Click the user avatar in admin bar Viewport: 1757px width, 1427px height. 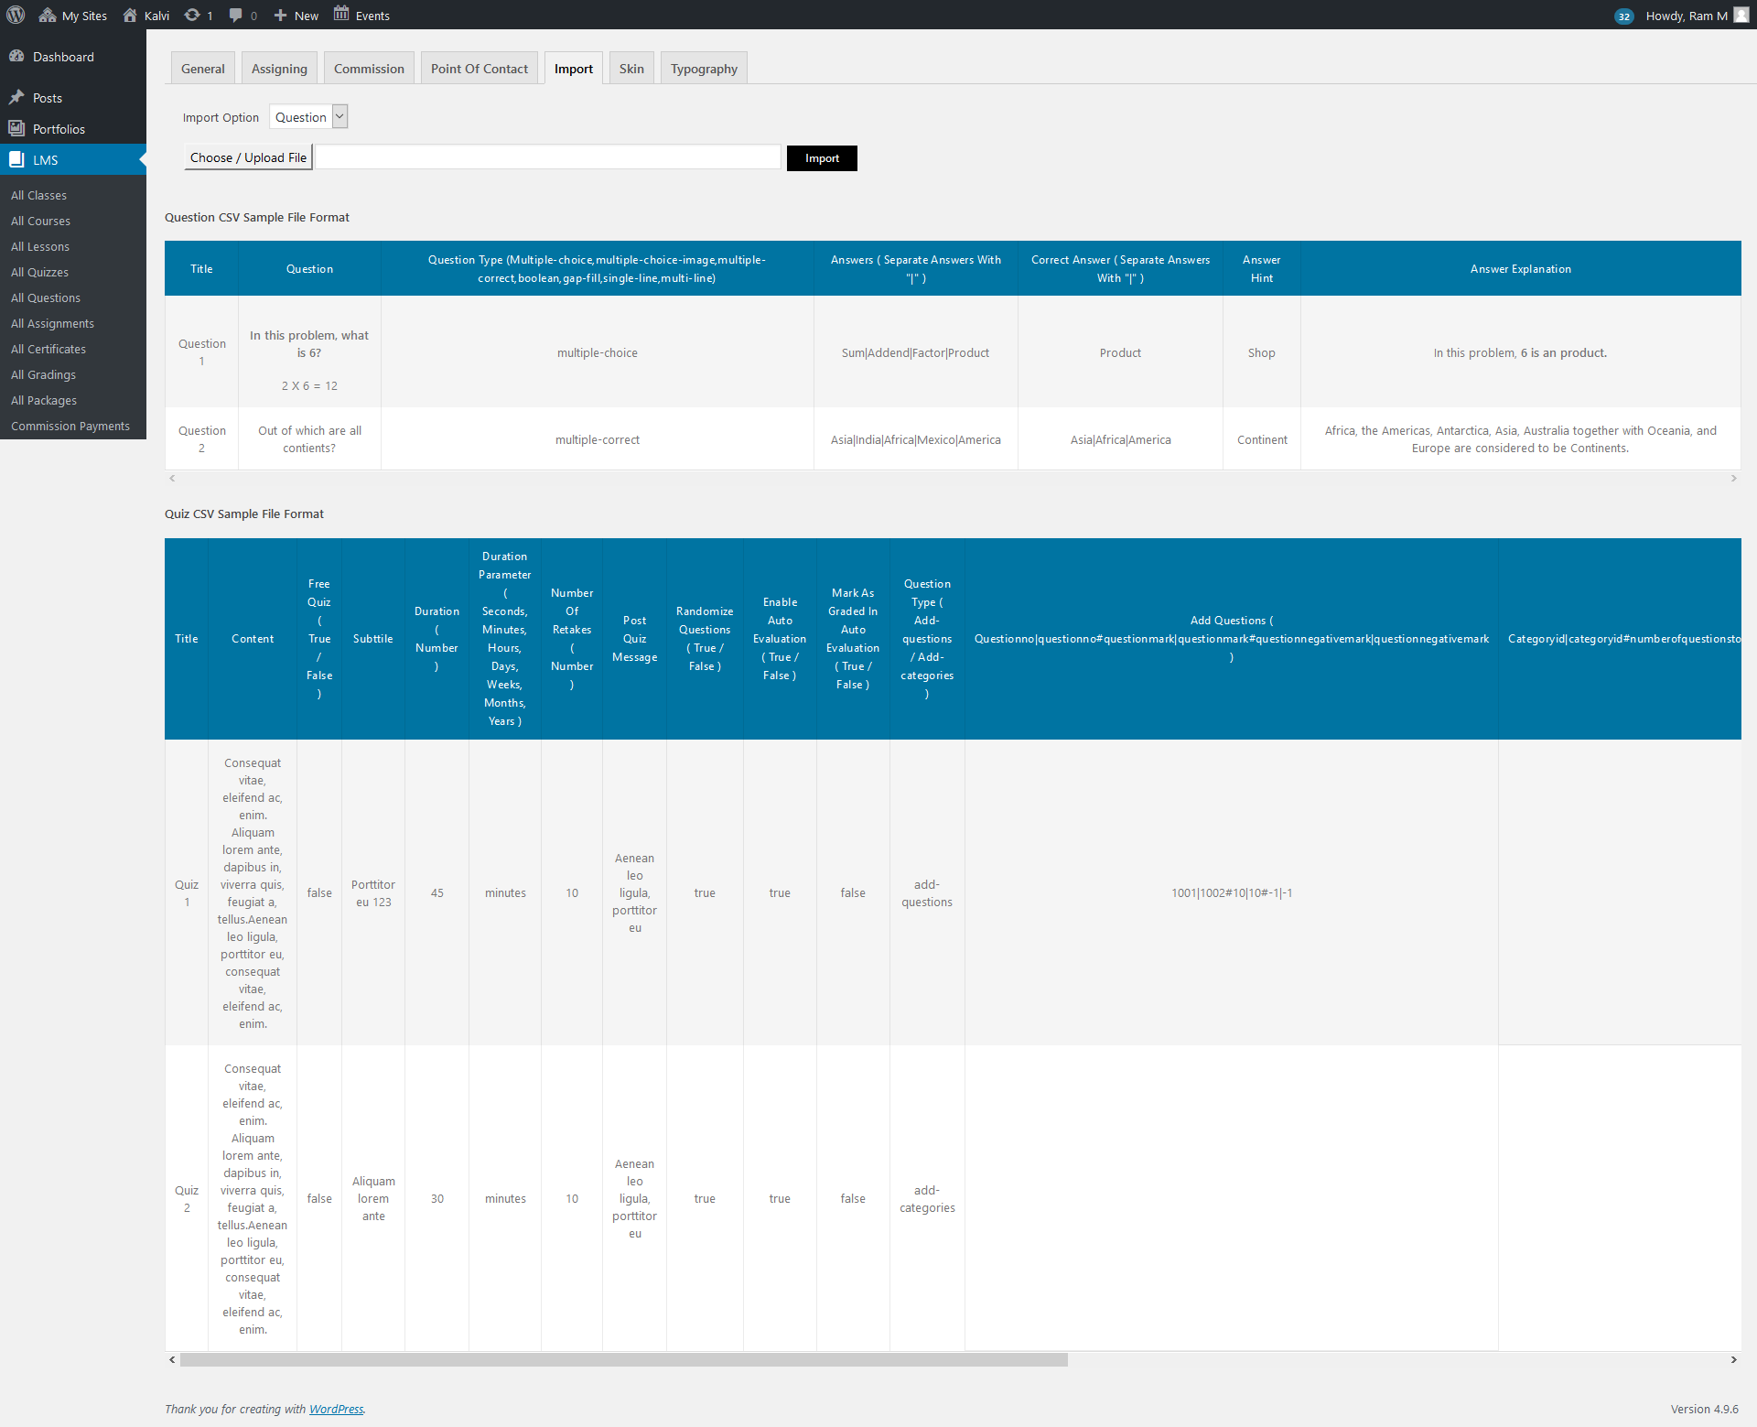[1741, 15]
